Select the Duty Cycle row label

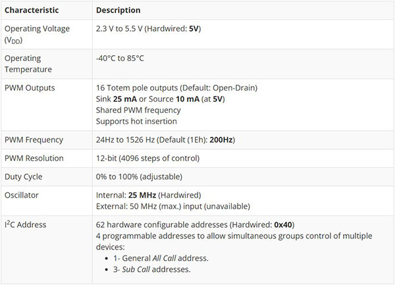(x=24, y=177)
